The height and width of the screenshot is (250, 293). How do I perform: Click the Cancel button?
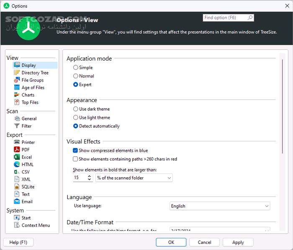tap(204, 242)
